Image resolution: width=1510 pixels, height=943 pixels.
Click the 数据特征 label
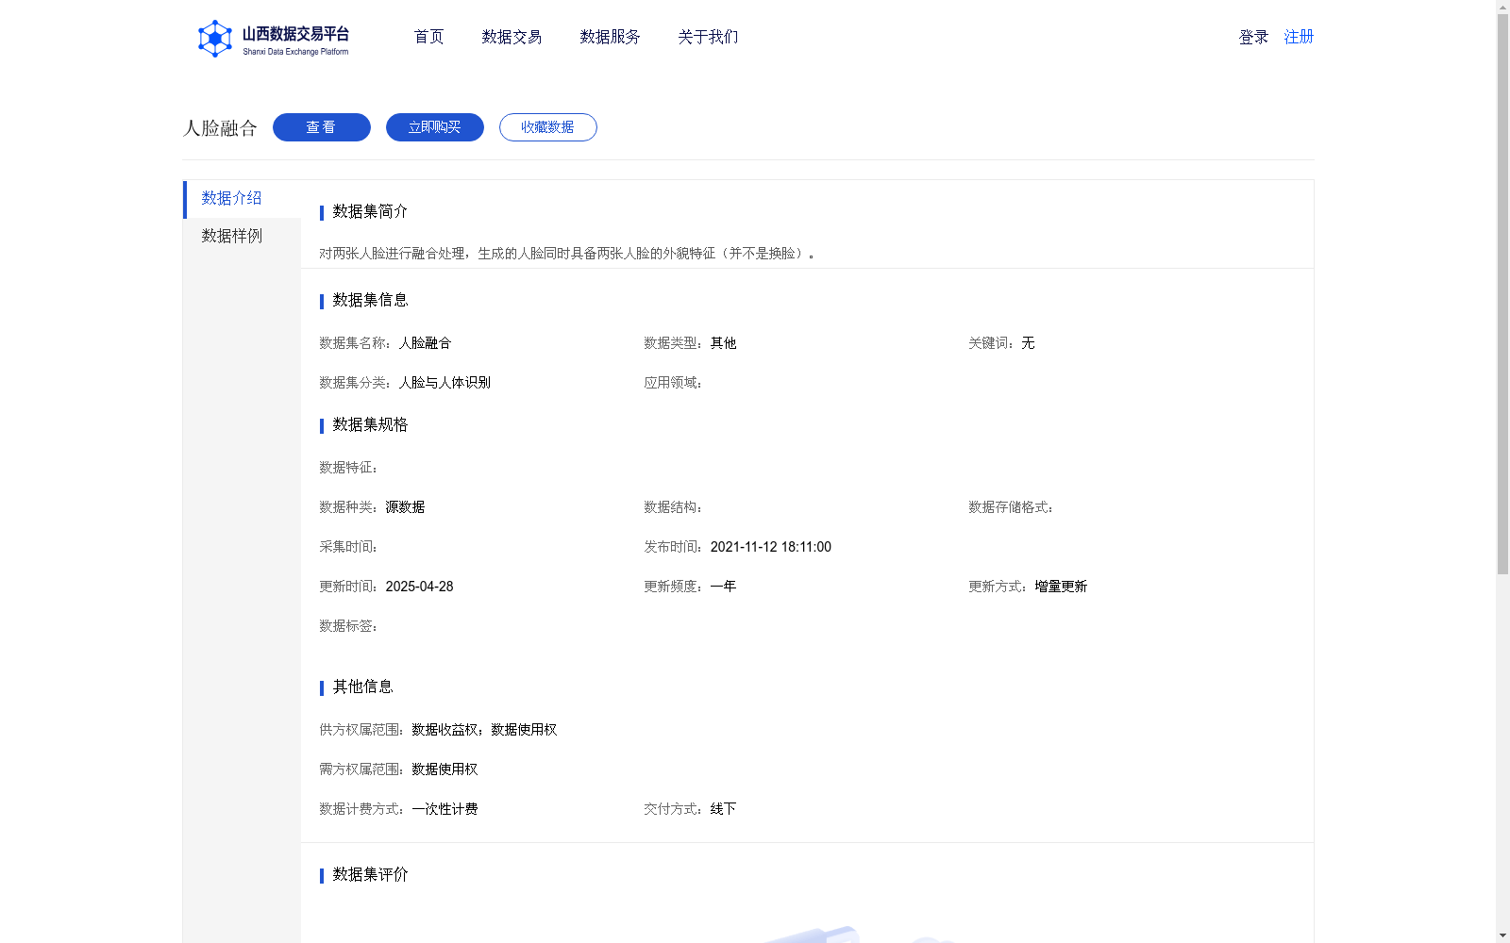pos(348,468)
